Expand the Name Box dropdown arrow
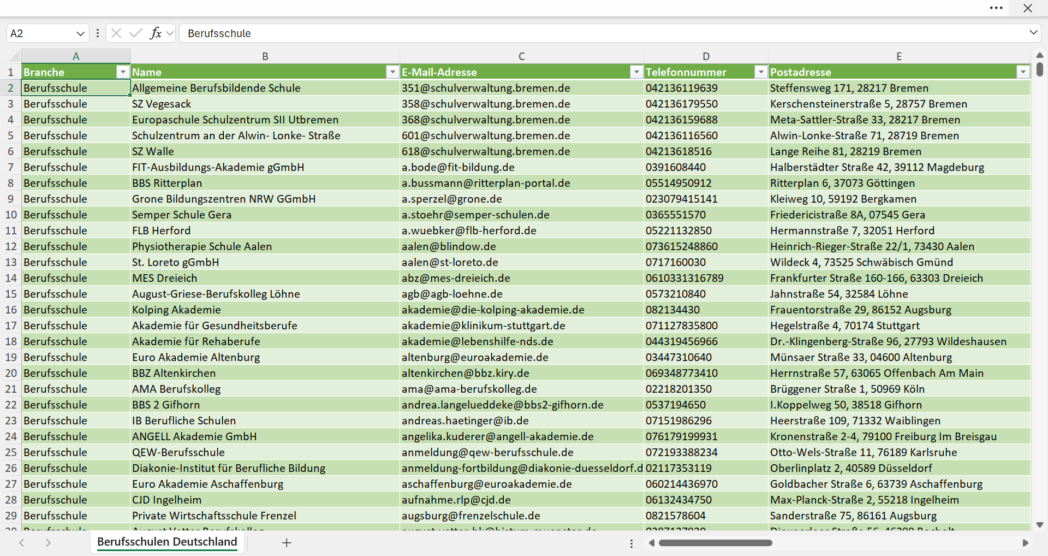Image resolution: width=1048 pixels, height=556 pixels. click(81, 33)
